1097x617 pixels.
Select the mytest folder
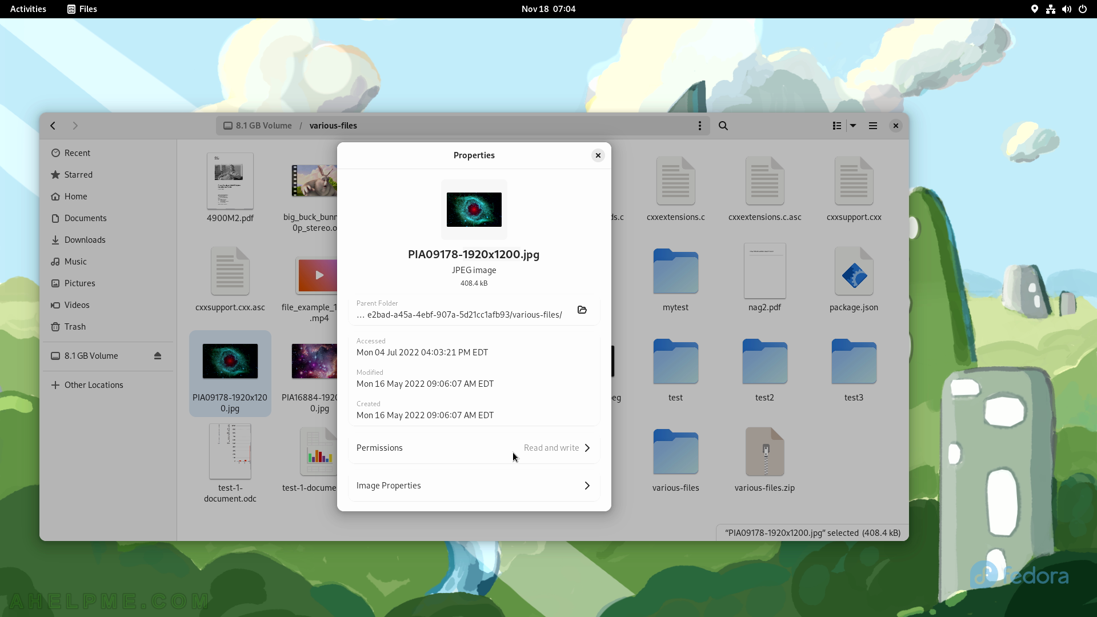(676, 279)
